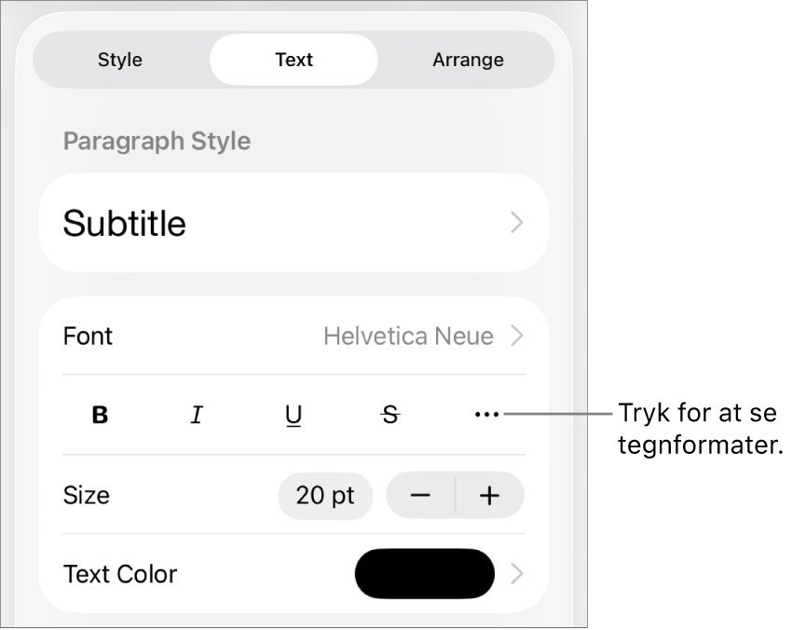Click the Text Color label
Image resolution: width=806 pixels, height=630 pixels.
click(120, 574)
